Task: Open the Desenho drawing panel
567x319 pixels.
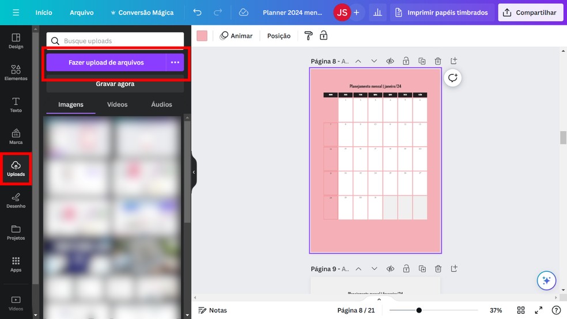Action: [16, 200]
